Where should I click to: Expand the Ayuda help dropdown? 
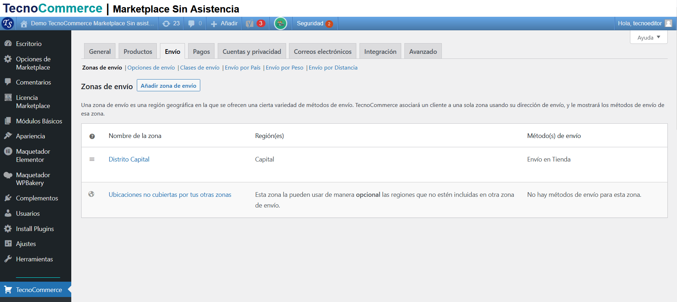pyautogui.click(x=648, y=37)
